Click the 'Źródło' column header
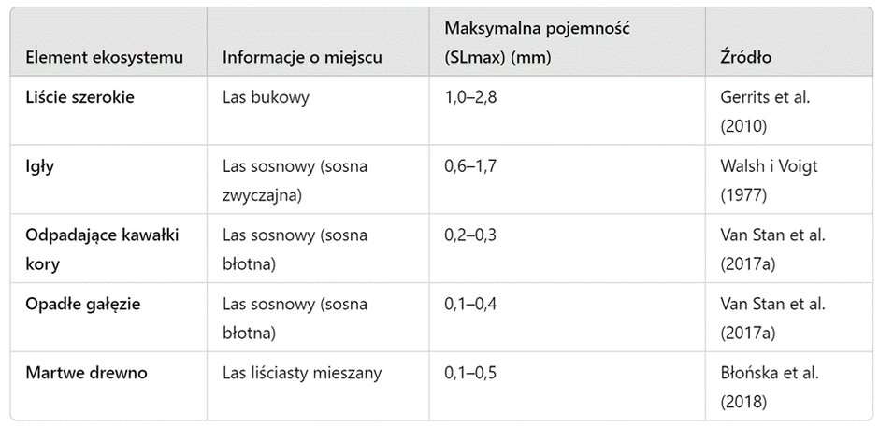This screenshot has width=879, height=427. [745, 57]
